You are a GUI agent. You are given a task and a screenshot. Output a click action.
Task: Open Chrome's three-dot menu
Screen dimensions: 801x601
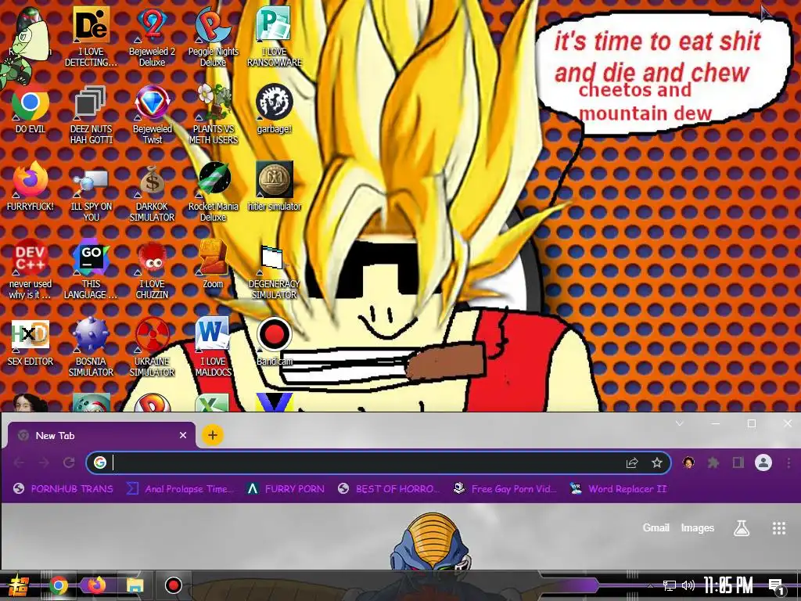pos(788,463)
